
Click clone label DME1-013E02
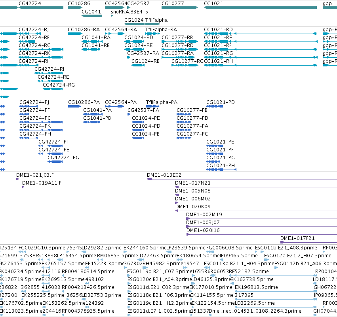coord(164,175)
